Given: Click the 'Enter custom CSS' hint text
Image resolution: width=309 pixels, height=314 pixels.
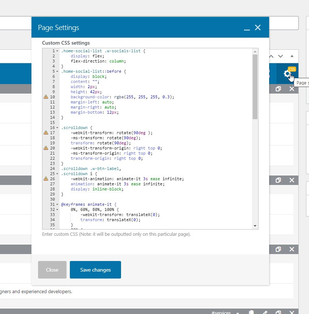Looking at the screenshot, I should coord(116,234).
